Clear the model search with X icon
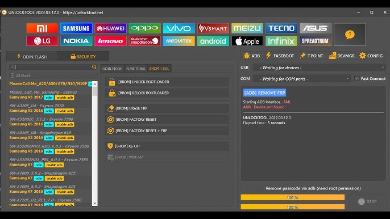Viewport: 390px width, 219px height. tap(12, 67)
